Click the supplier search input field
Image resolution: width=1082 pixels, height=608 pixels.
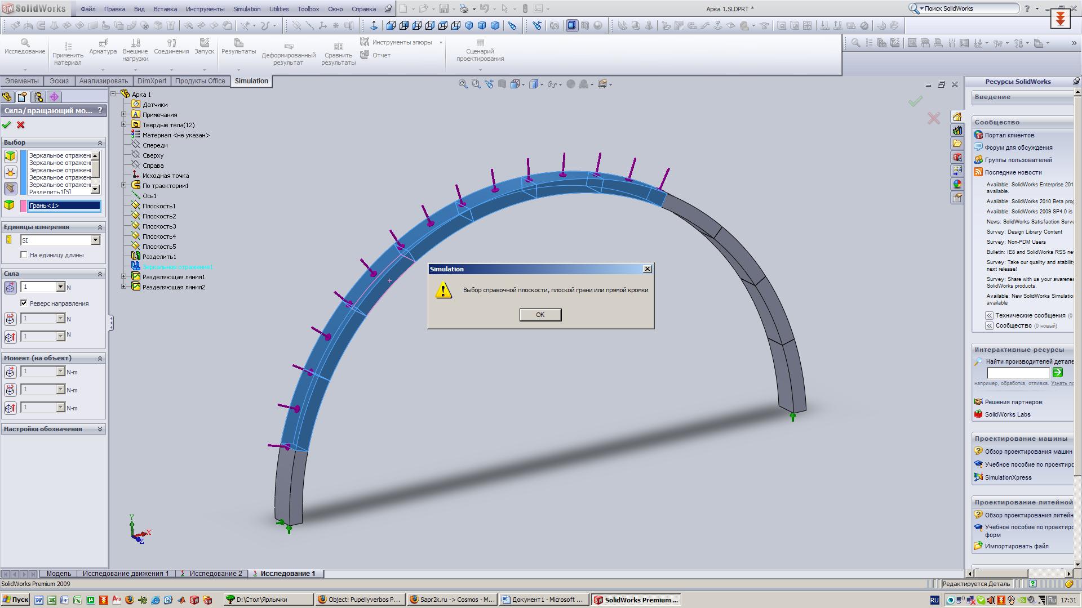point(1018,373)
